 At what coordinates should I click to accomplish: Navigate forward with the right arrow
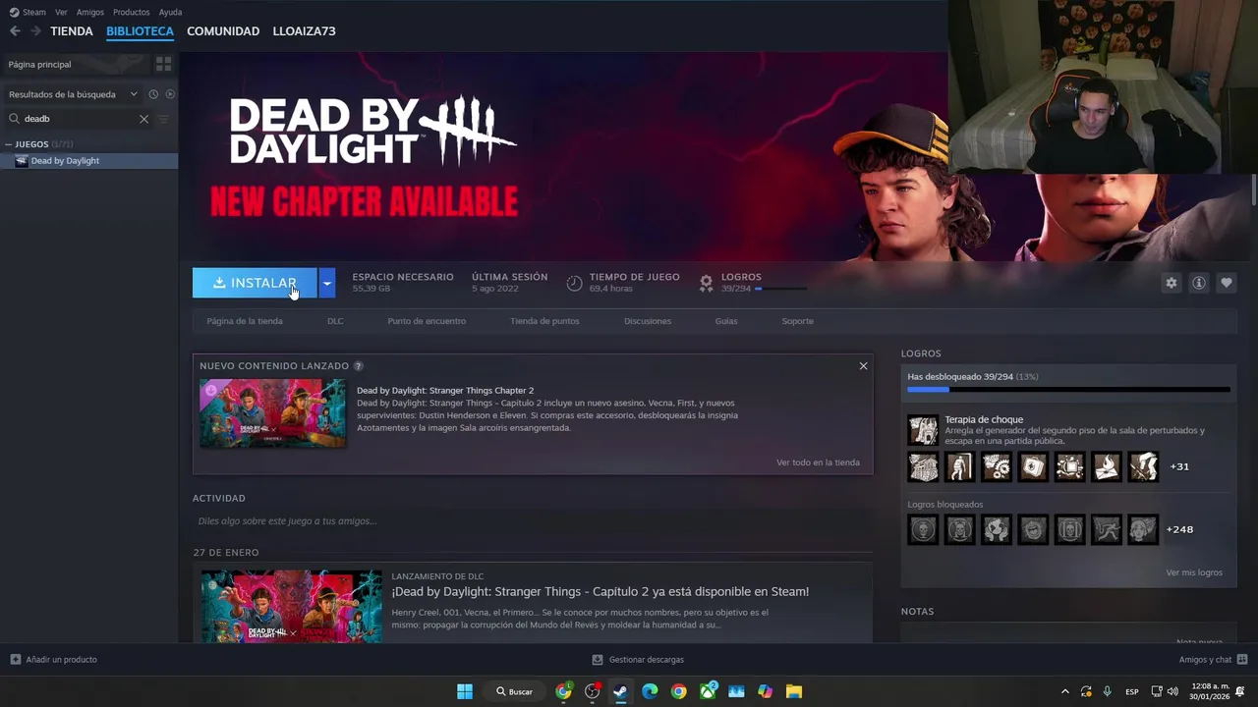pyautogui.click(x=35, y=31)
